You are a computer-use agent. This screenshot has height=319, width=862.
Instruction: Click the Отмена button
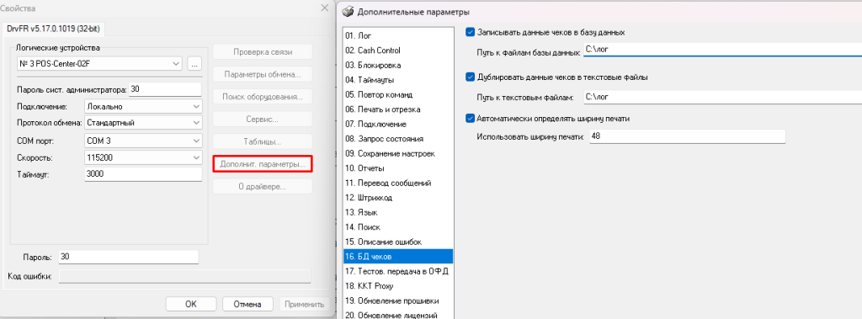click(247, 304)
